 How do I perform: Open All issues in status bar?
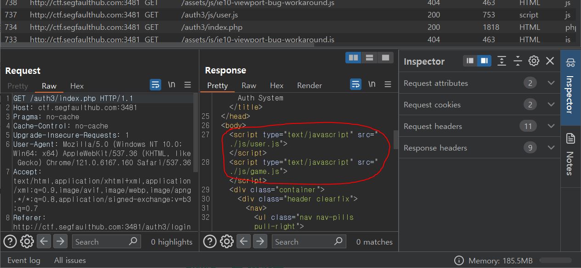[x=70, y=260]
